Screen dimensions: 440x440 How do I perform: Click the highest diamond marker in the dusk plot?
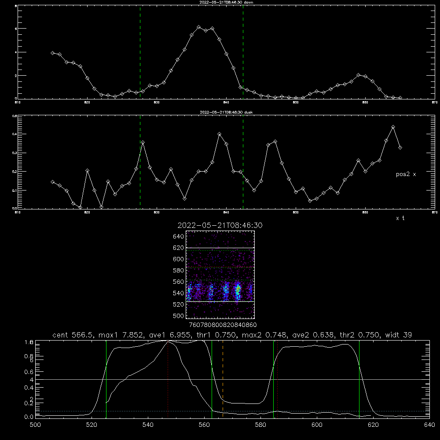[393, 127]
